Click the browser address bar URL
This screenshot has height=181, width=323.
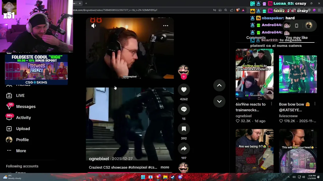point(115,10)
